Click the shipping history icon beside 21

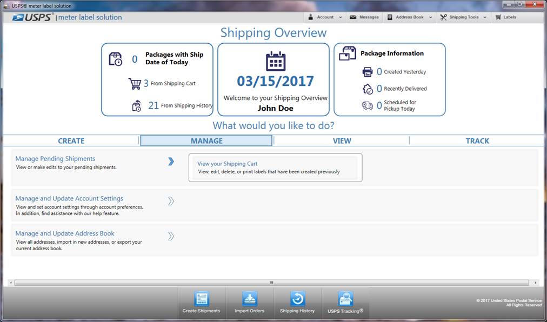tap(137, 105)
